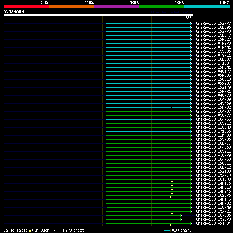Select the UniRef100_Q84KG8 label
The height and width of the screenshot is (233, 233).
[213, 160]
